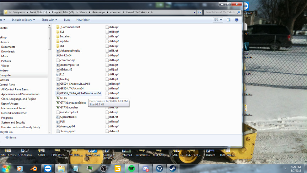Open the Spotify taskbar icon
This screenshot has width=307, height=173.
[131, 168]
